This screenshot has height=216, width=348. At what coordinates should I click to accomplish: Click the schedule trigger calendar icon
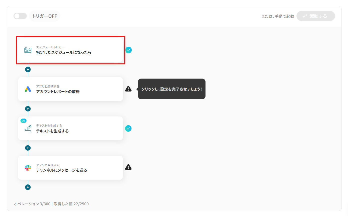click(x=28, y=50)
